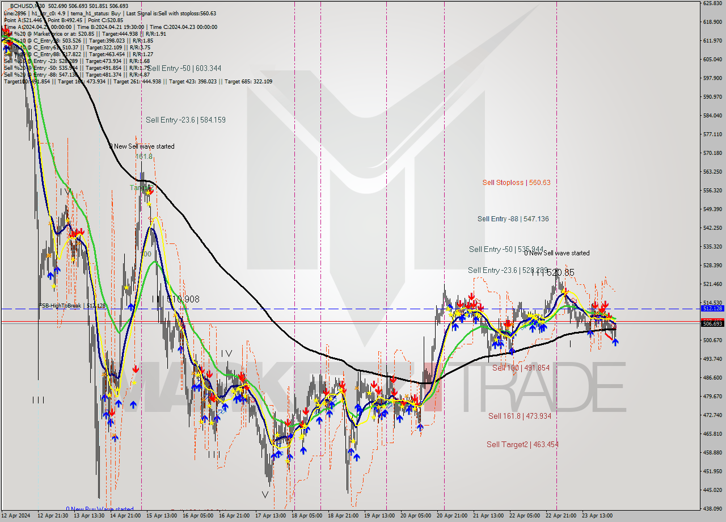
Task: Select the green '161.8' fib label
Action: point(144,156)
